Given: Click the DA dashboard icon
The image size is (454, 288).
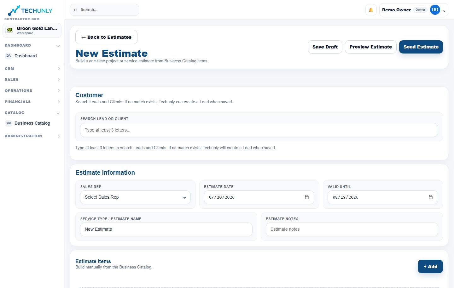Looking at the screenshot, I should pyautogui.click(x=9, y=56).
